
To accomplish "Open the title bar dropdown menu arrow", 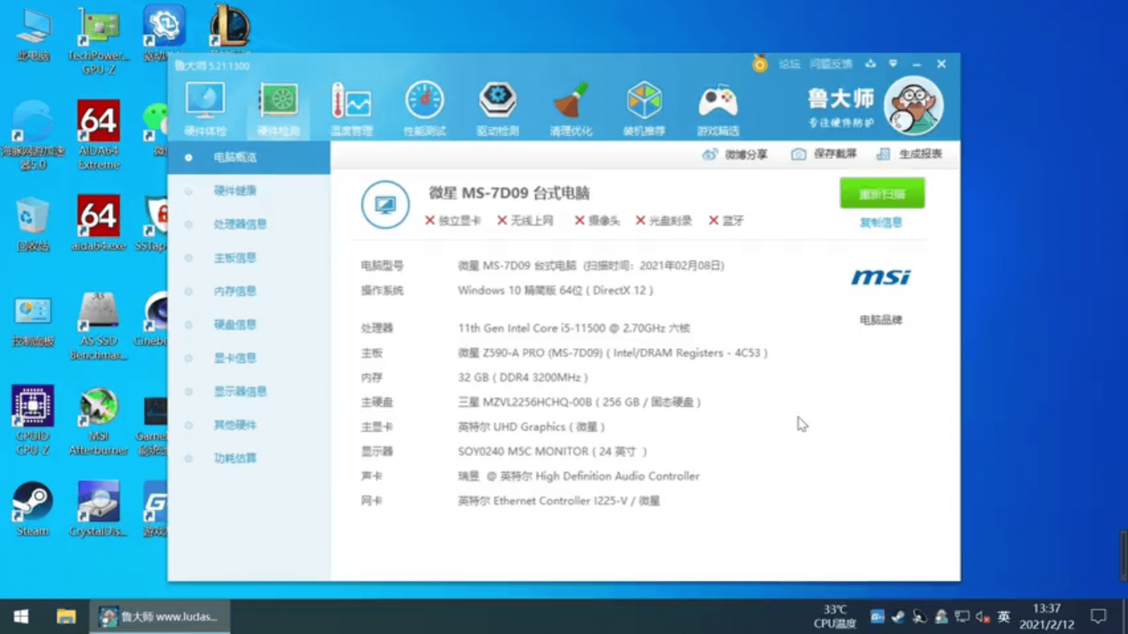I will [x=893, y=63].
